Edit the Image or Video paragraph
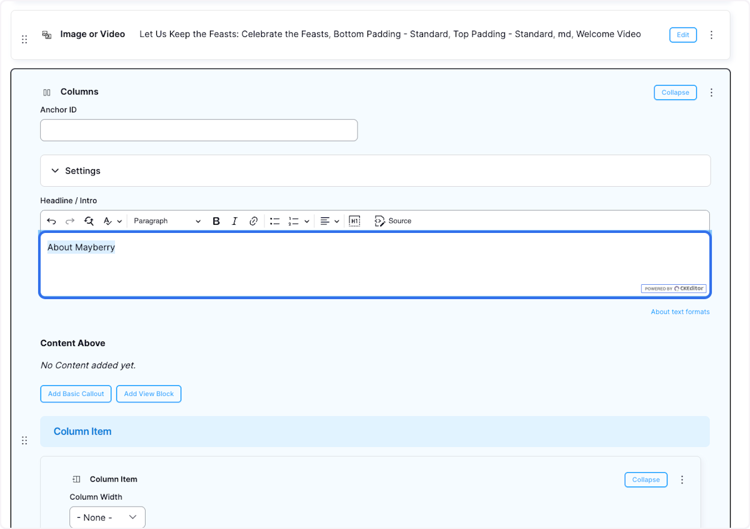Screen dimensions: 750x529 pos(683,35)
